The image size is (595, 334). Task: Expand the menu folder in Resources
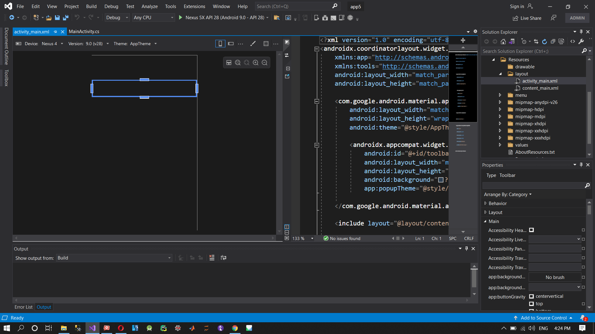click(x=500, y=95)
